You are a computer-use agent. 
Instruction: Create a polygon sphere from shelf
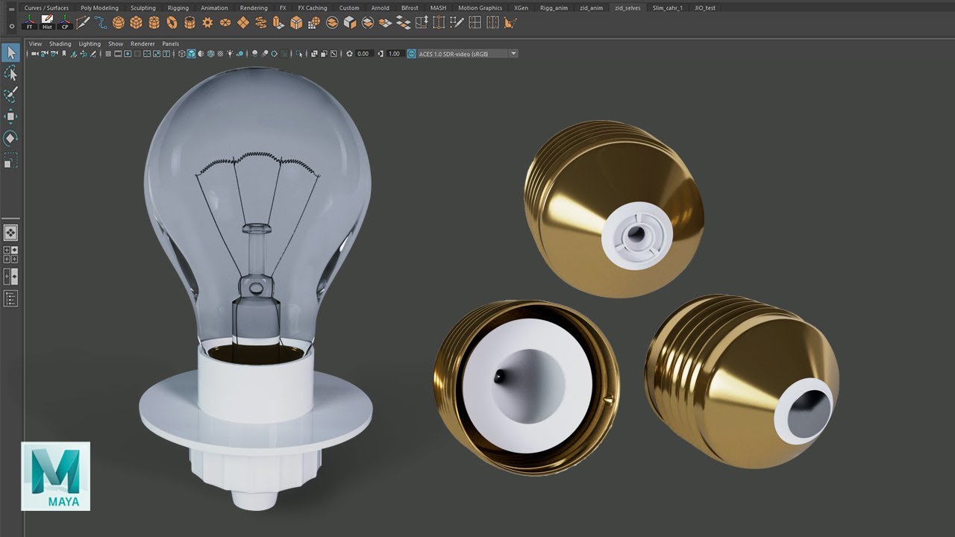point(118,22)
